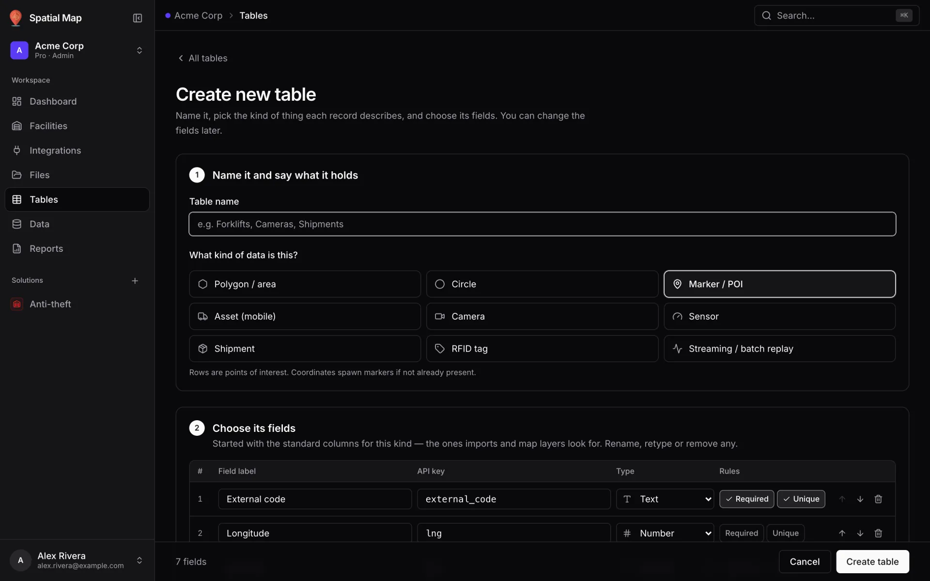Open the Anti-theft solution
Image resolution: width=930 pixels, height=581 pixels.
[77, 304]
